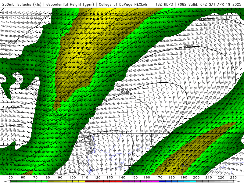Click the "250mb Isotachs (kts)" title text
This screenshot has width=244, height=183.
click(x=22, y=4)
